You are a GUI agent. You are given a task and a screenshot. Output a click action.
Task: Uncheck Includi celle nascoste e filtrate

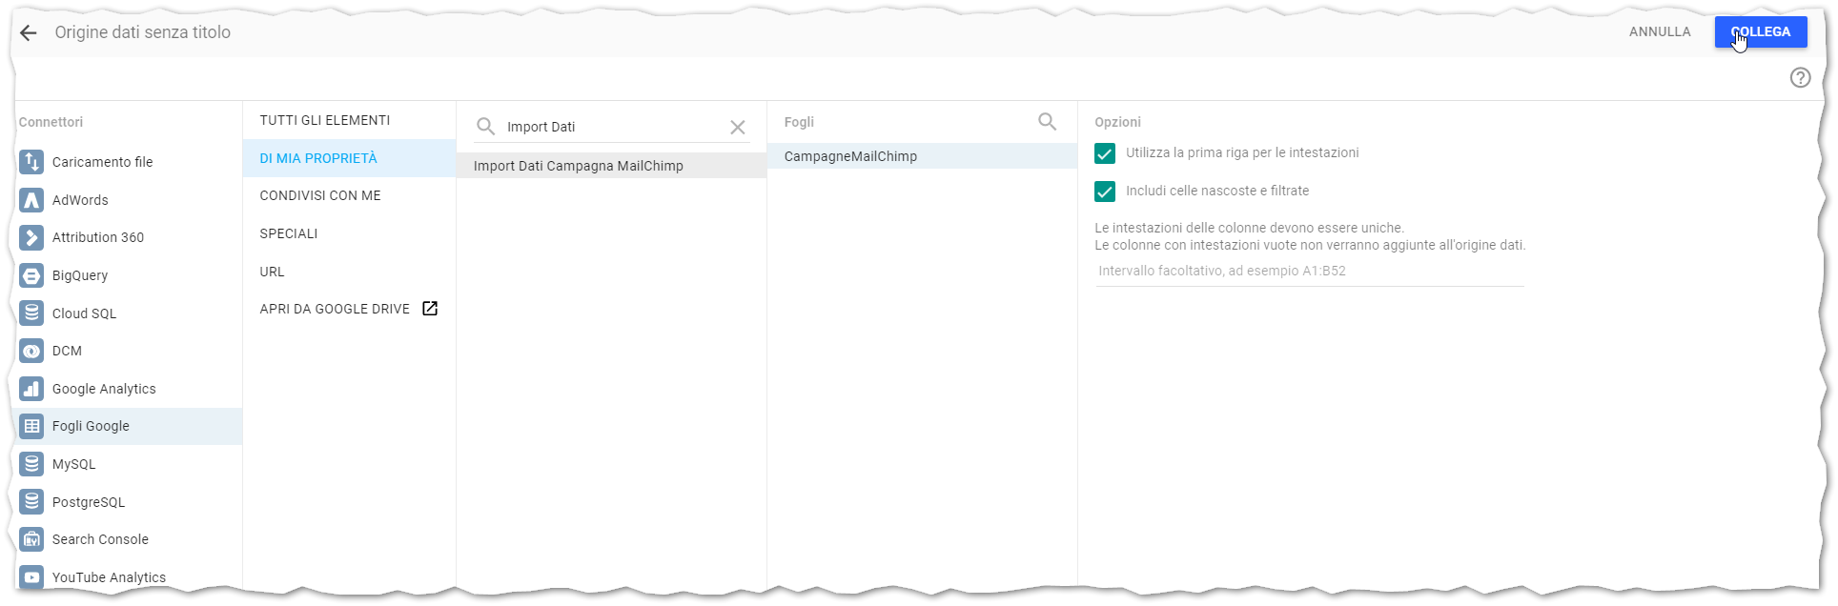[1105, 192]
